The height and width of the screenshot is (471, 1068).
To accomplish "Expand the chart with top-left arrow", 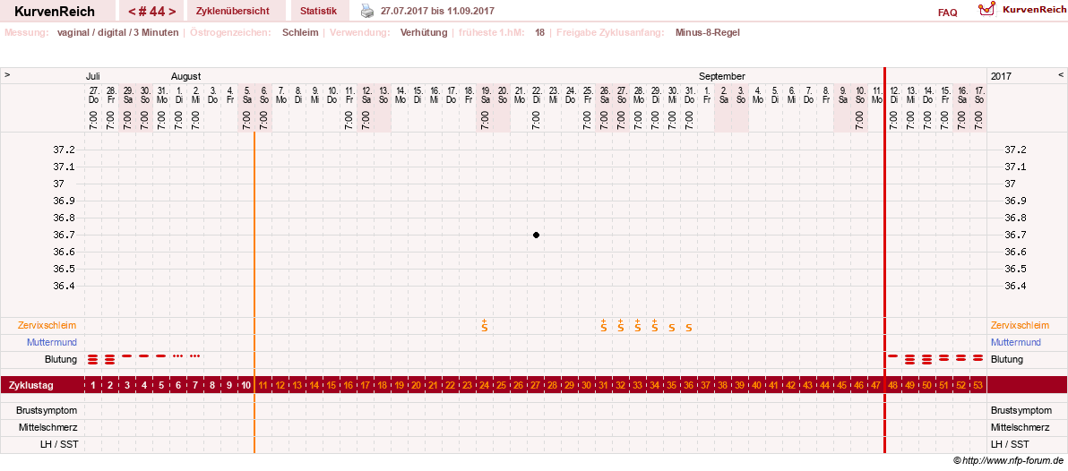I will [7, 75].
